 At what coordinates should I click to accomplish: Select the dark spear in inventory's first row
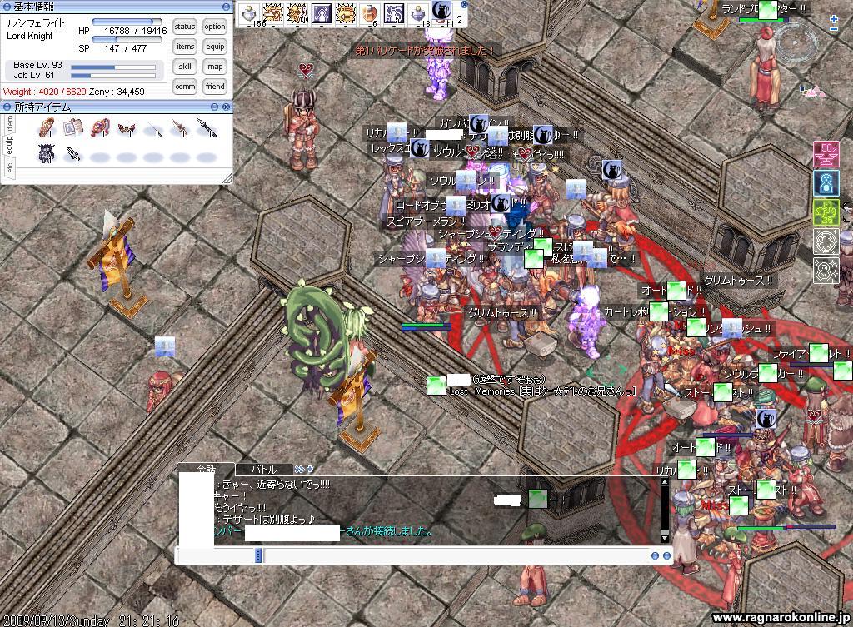(x=207, y=127)
